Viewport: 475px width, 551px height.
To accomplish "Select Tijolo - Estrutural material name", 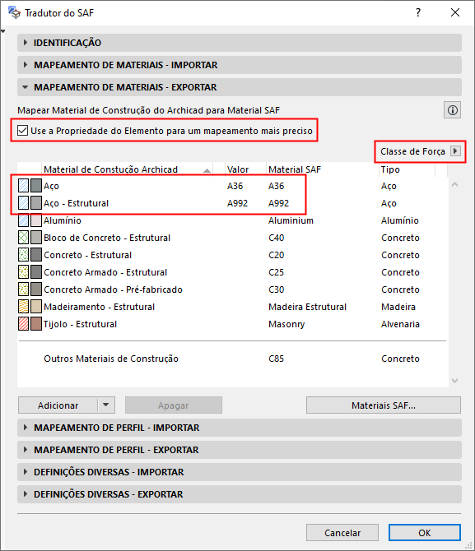I will (x=80, y=324).
